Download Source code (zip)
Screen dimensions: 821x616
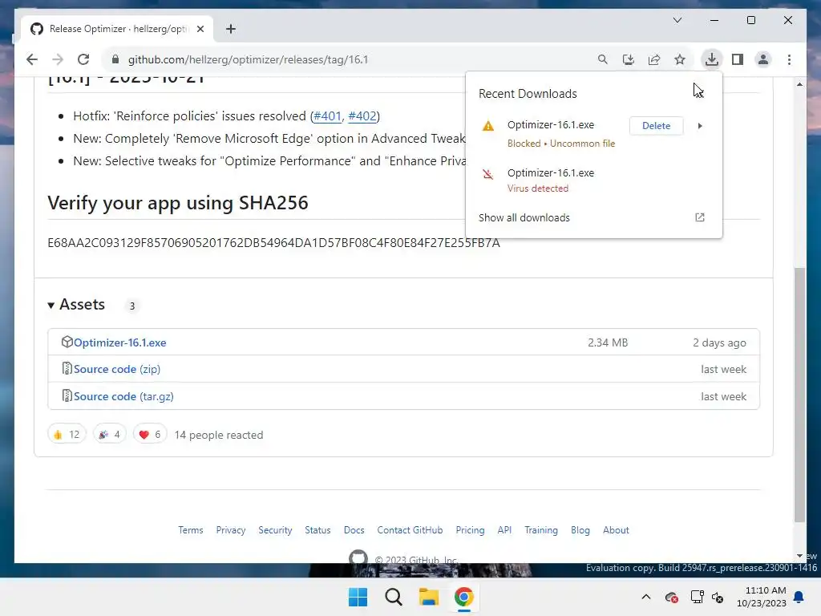coord(117,369)
